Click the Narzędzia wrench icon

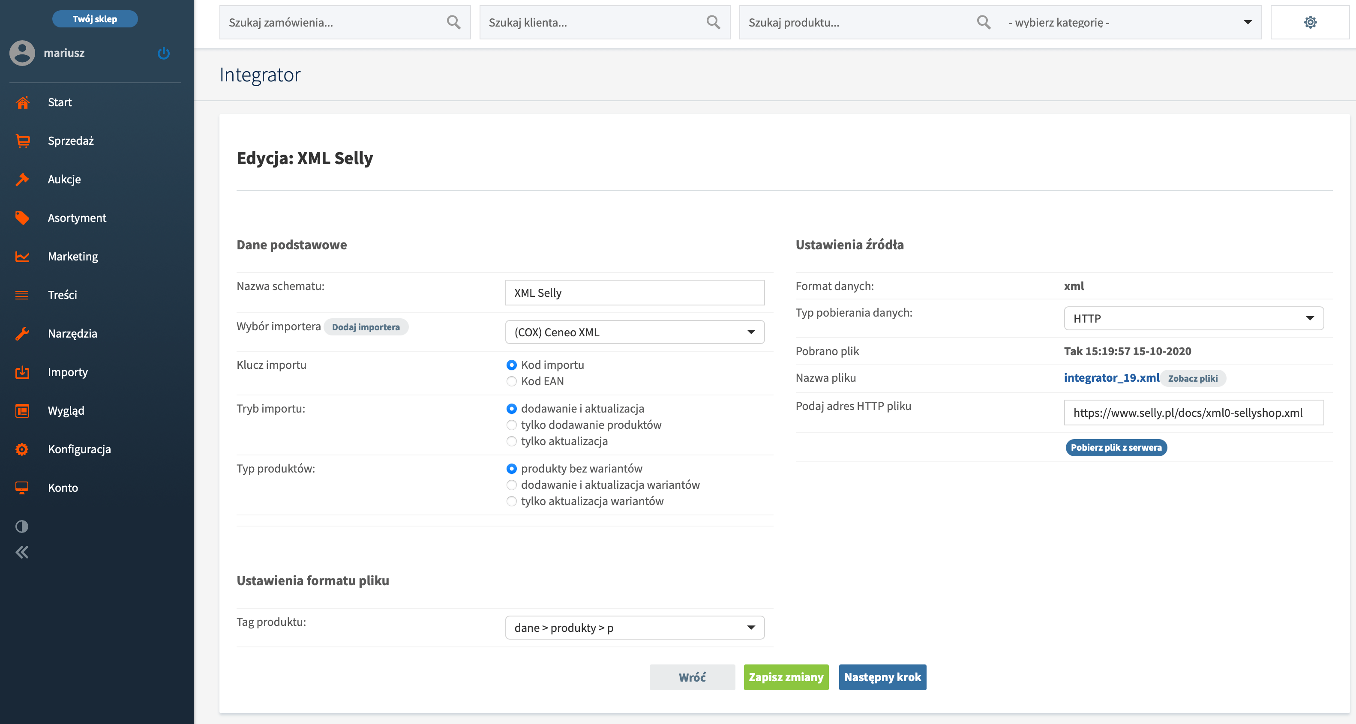22,334
